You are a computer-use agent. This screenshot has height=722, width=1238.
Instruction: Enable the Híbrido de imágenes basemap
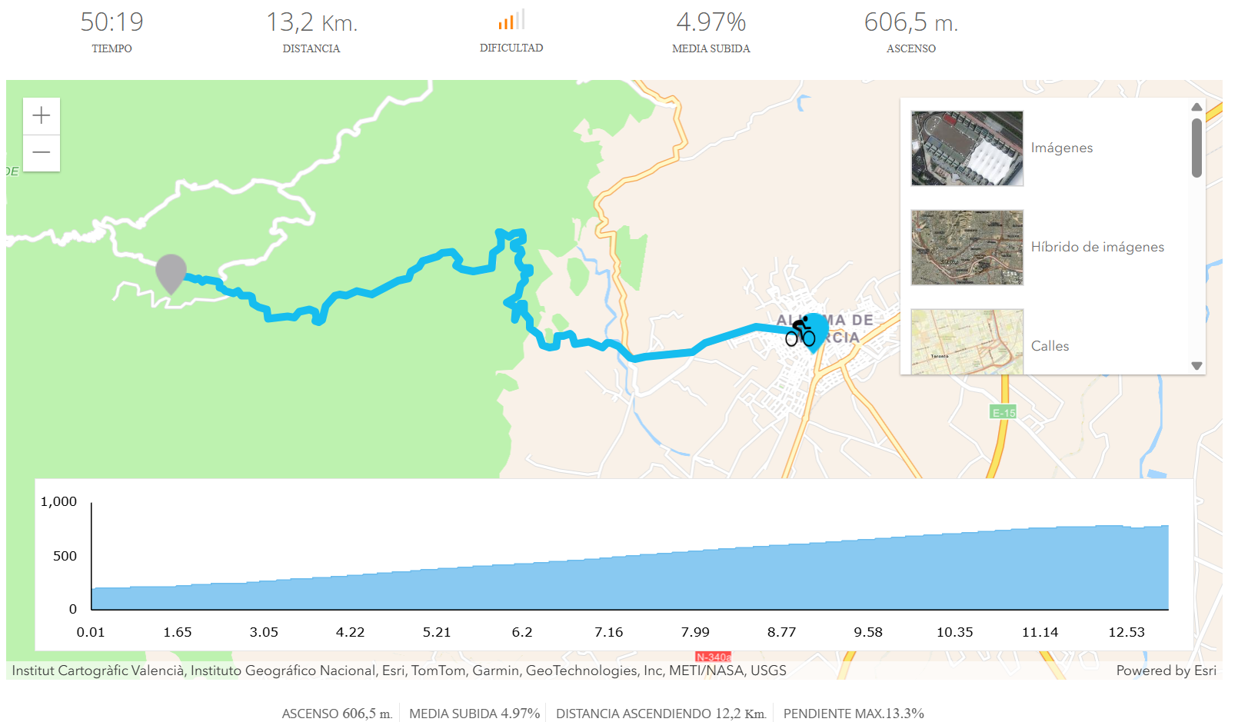(1097, 247)
